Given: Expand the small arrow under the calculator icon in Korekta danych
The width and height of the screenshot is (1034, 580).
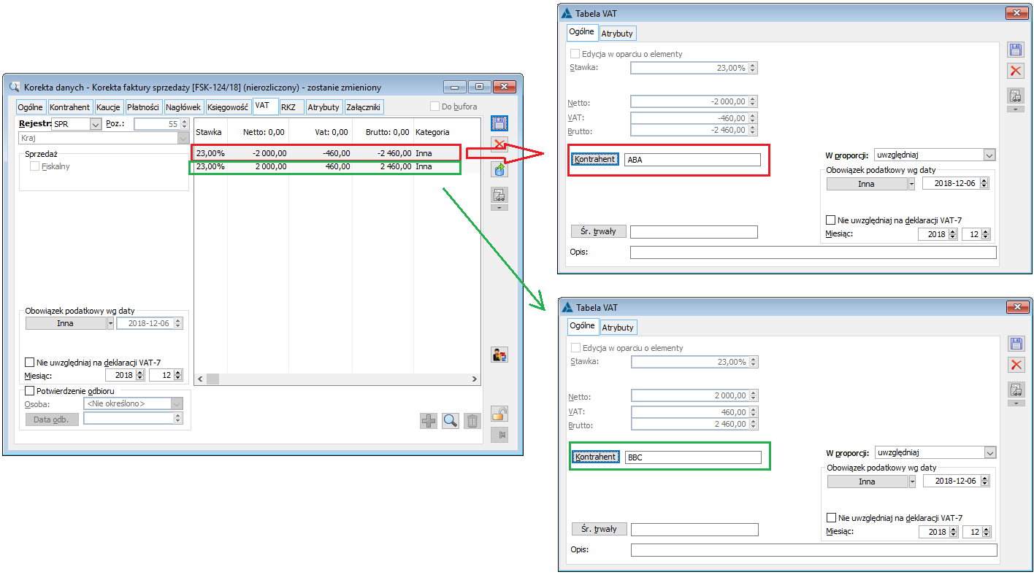Looking at the screenshot, I should (x=500, y=208).
